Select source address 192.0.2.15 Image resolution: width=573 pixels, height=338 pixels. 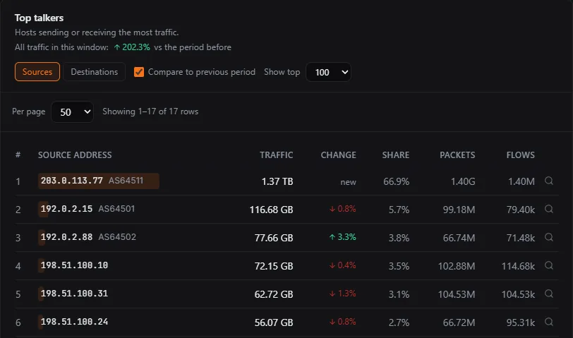coord(66,209)
